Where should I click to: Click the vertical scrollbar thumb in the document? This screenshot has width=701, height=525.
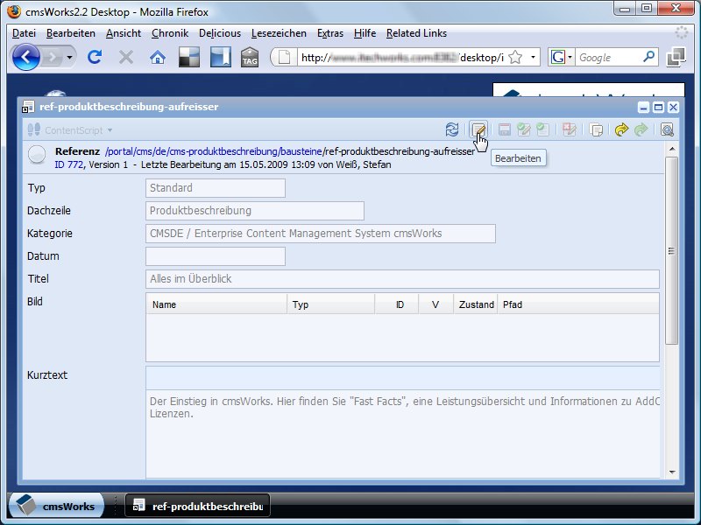[x=671, y=251]
